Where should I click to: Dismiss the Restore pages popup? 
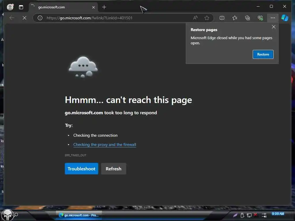click(x=274, y=27)
